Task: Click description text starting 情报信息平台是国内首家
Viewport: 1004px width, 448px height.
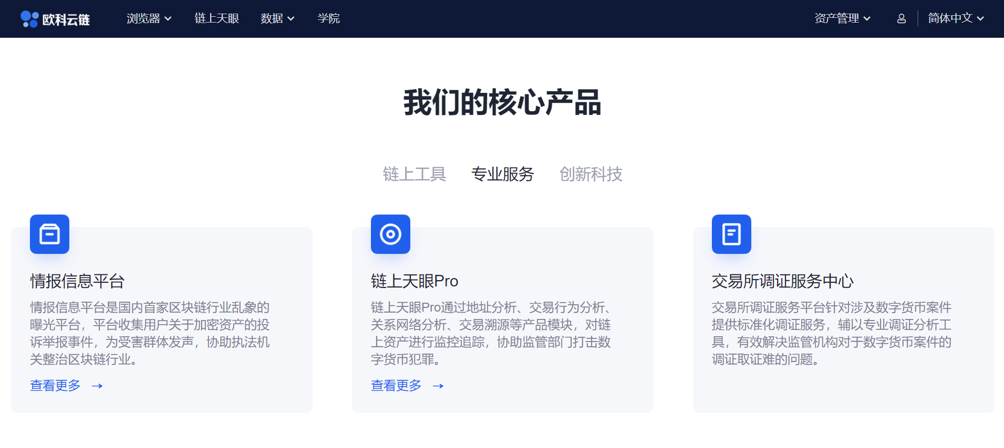Action: click(x=150, y=333)
